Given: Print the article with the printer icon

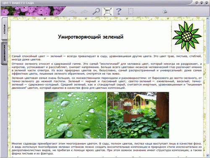Looking at the screenshot, I should tap(165, 11).
